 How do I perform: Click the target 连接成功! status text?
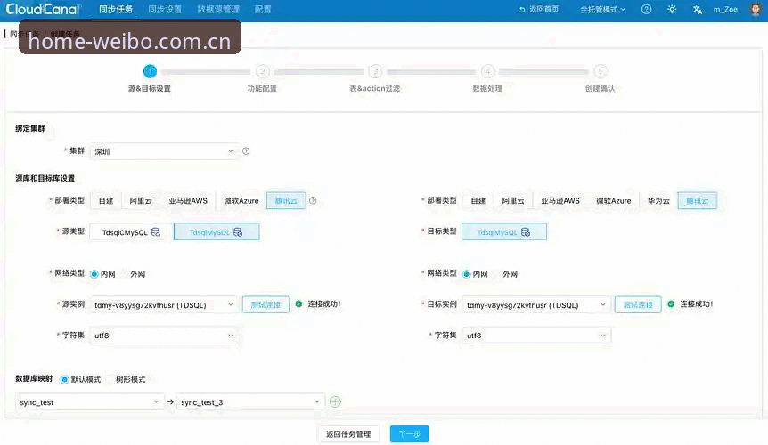(x=696, y=304)
